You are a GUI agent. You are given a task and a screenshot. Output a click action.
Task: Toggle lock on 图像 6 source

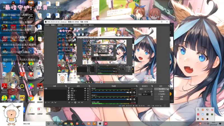tap(88, 95)
